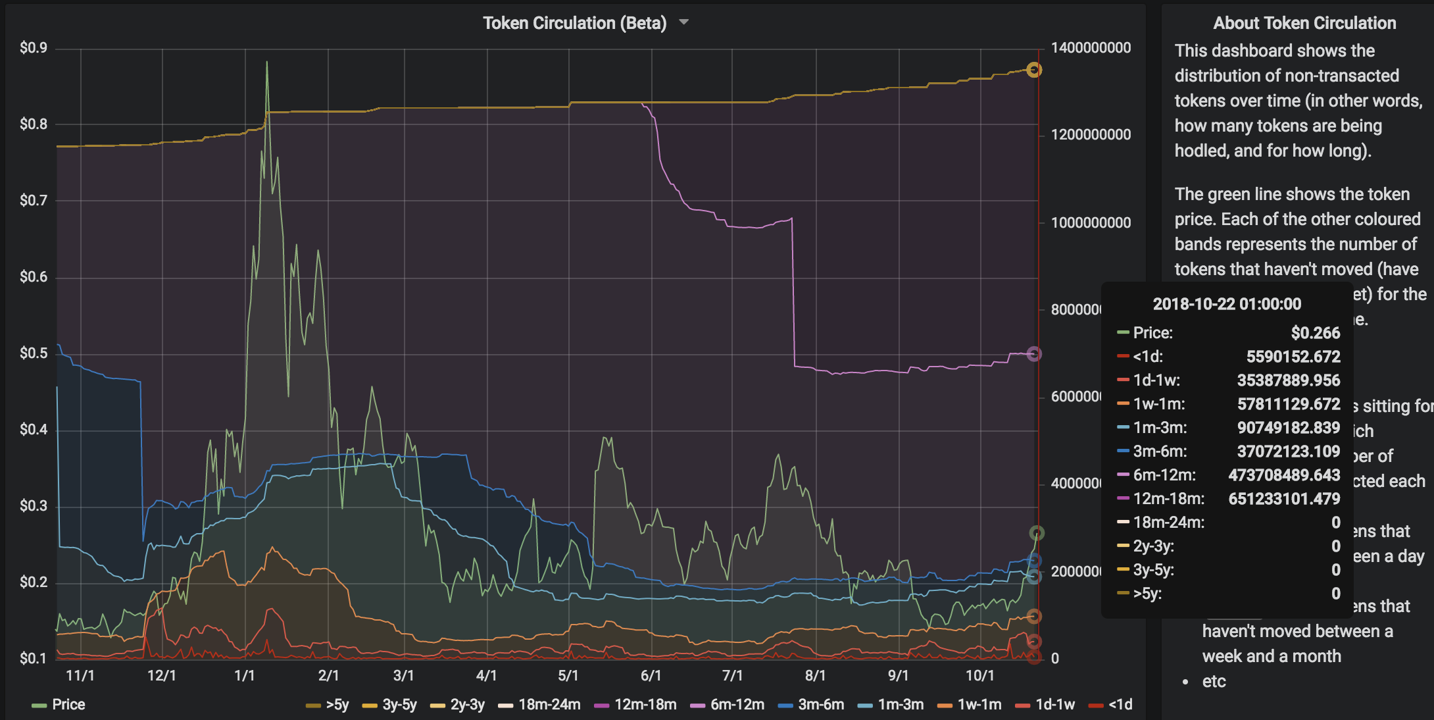1434x720 pixels.
Task: Toggle the 3m-6m legend series
Action: pos(821,704)
